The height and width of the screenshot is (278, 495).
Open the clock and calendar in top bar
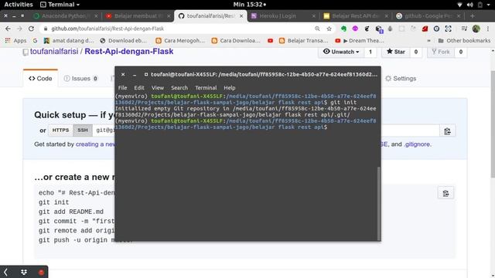pos(249,5)
